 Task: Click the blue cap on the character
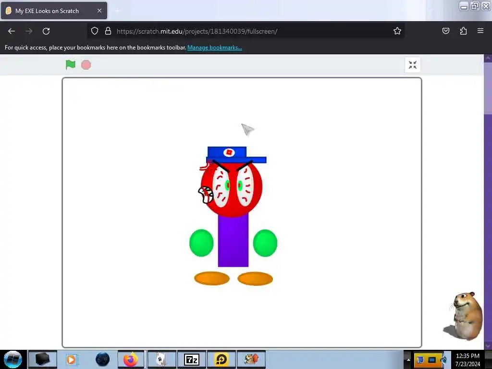236,155
